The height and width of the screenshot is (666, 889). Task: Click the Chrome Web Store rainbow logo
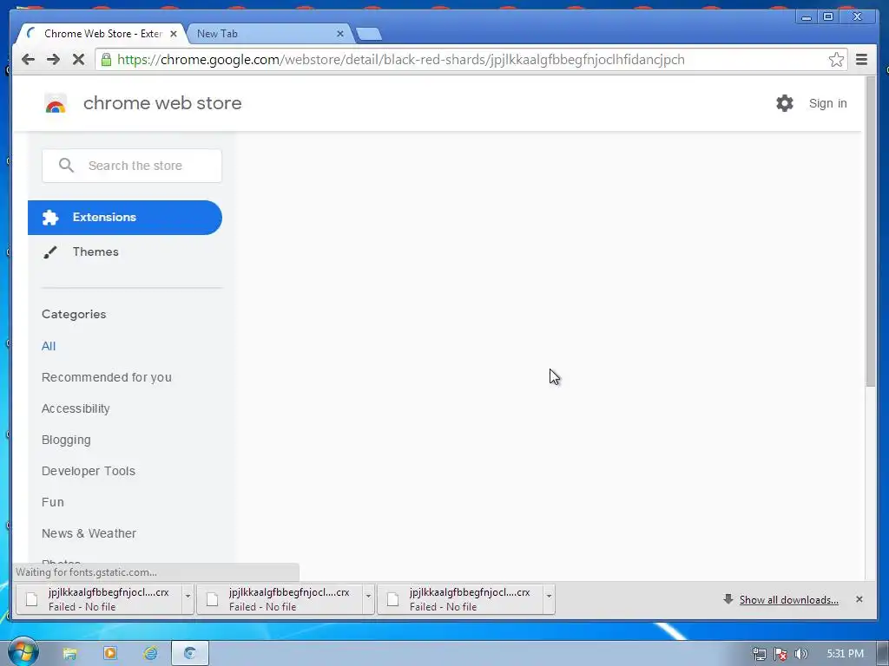56,104
